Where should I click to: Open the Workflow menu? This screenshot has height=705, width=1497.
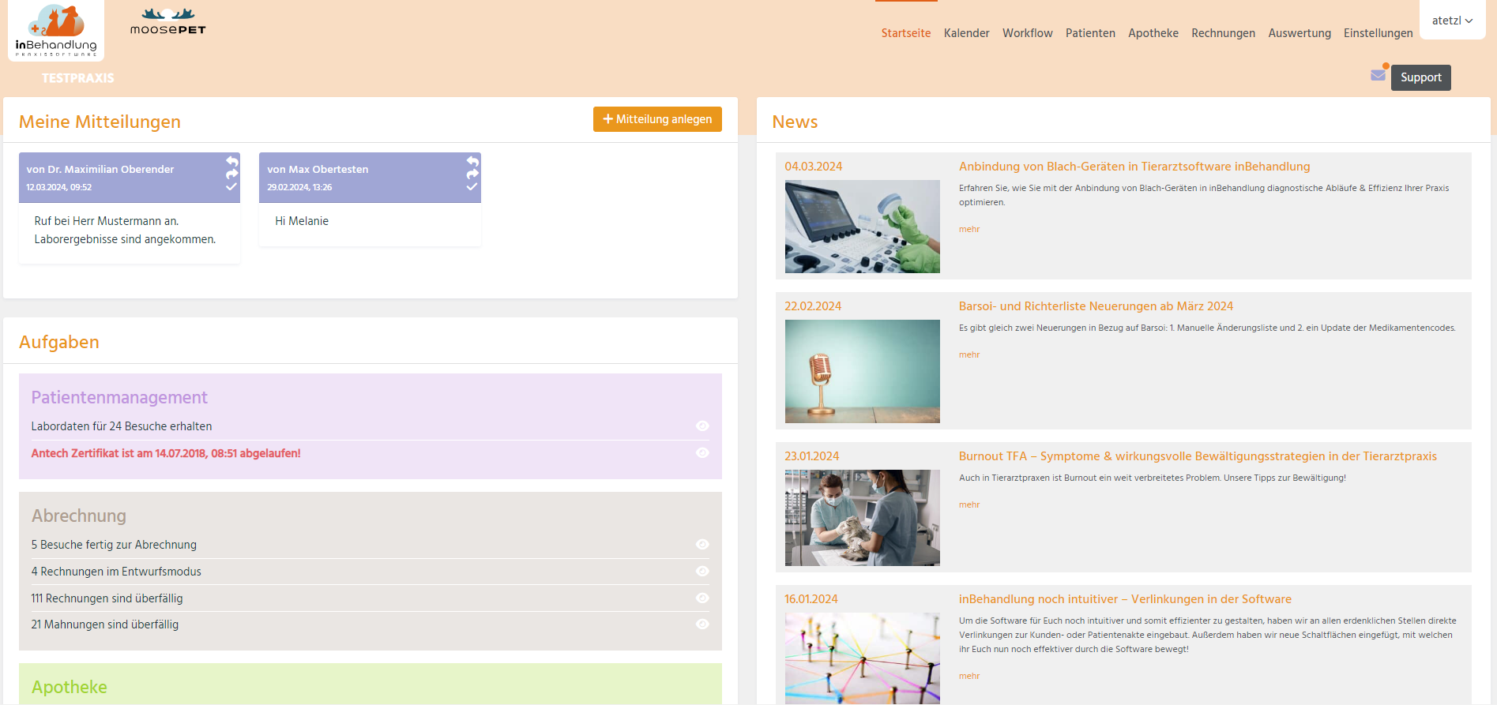[1028, 33]
